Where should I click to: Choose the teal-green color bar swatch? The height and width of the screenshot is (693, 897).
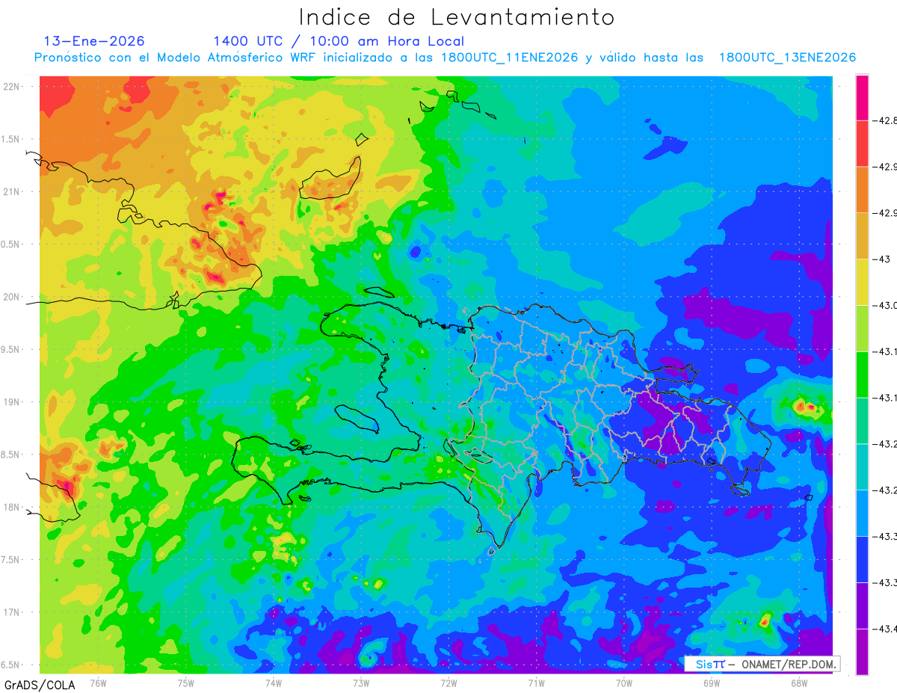click(x=862, y=421)
